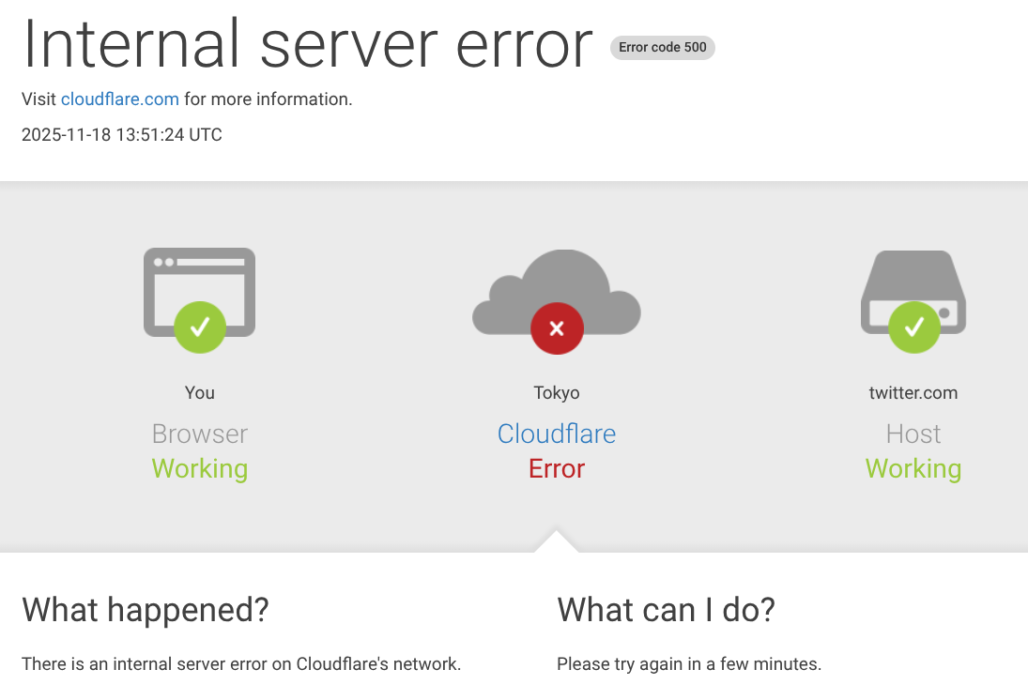Click the host server drive icon
Screen dimensions: 1028x700
click(x=913, y=293)
